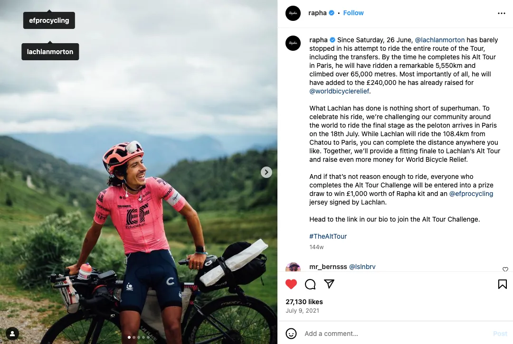Like the post using the heart icon
This screenshot has height=344, width=513.
(x=291, y=284)
